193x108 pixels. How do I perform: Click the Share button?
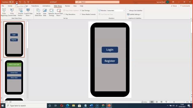point(174,6)
